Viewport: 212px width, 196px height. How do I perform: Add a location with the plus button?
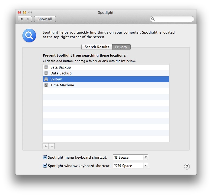click(x=46, y=146)
